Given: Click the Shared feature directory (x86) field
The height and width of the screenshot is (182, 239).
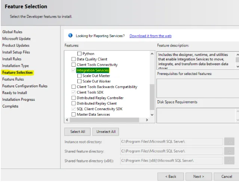Looking at the screenshot, I should click(171, 161).
